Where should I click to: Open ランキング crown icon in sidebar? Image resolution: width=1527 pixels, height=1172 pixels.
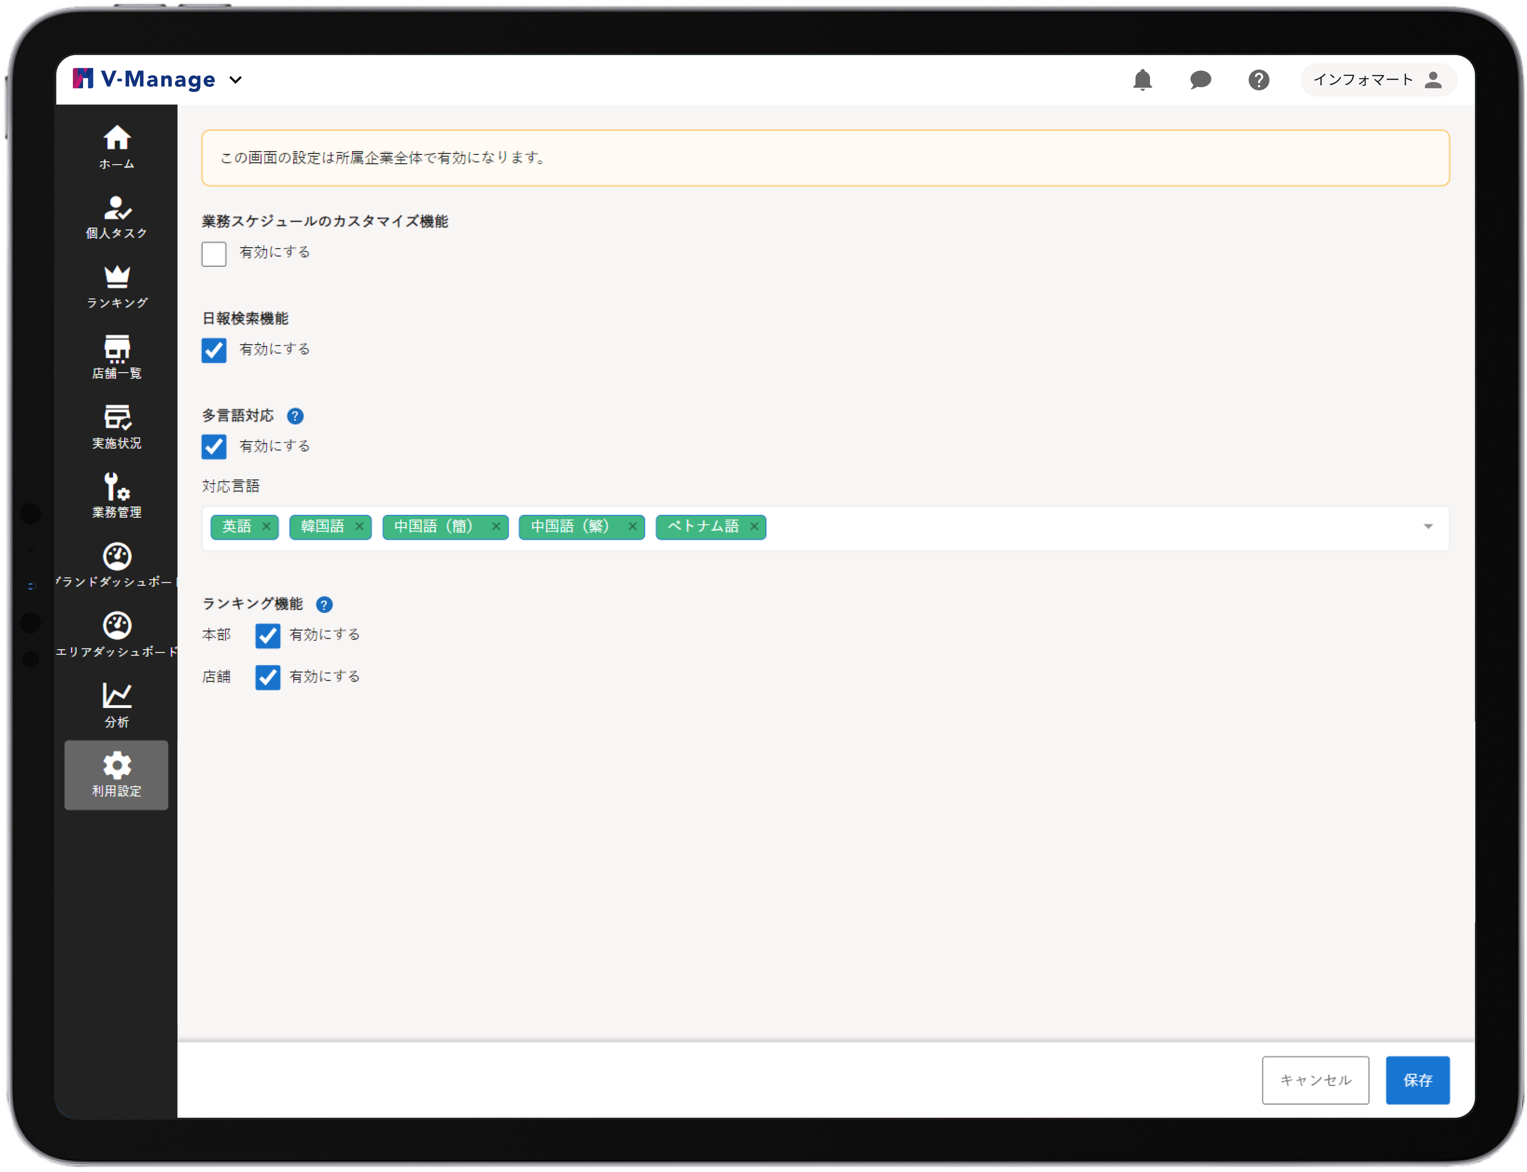117,287
